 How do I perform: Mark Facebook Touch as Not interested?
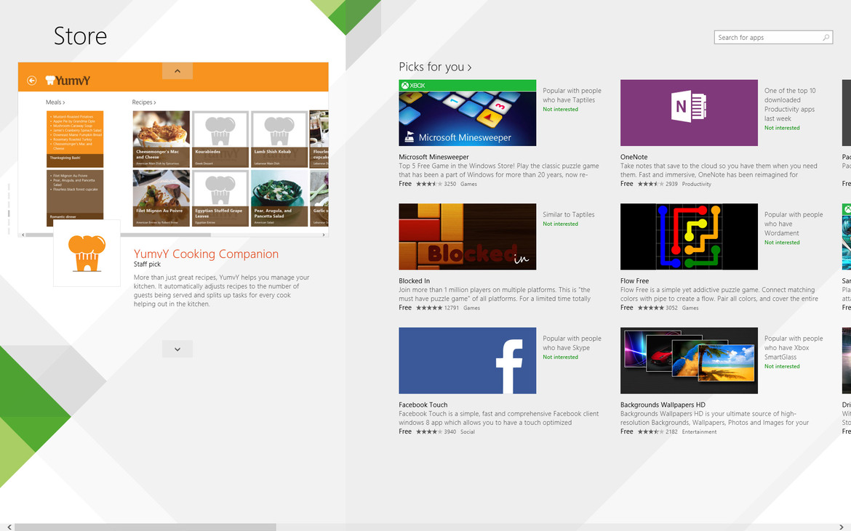[x=560, y=357]
